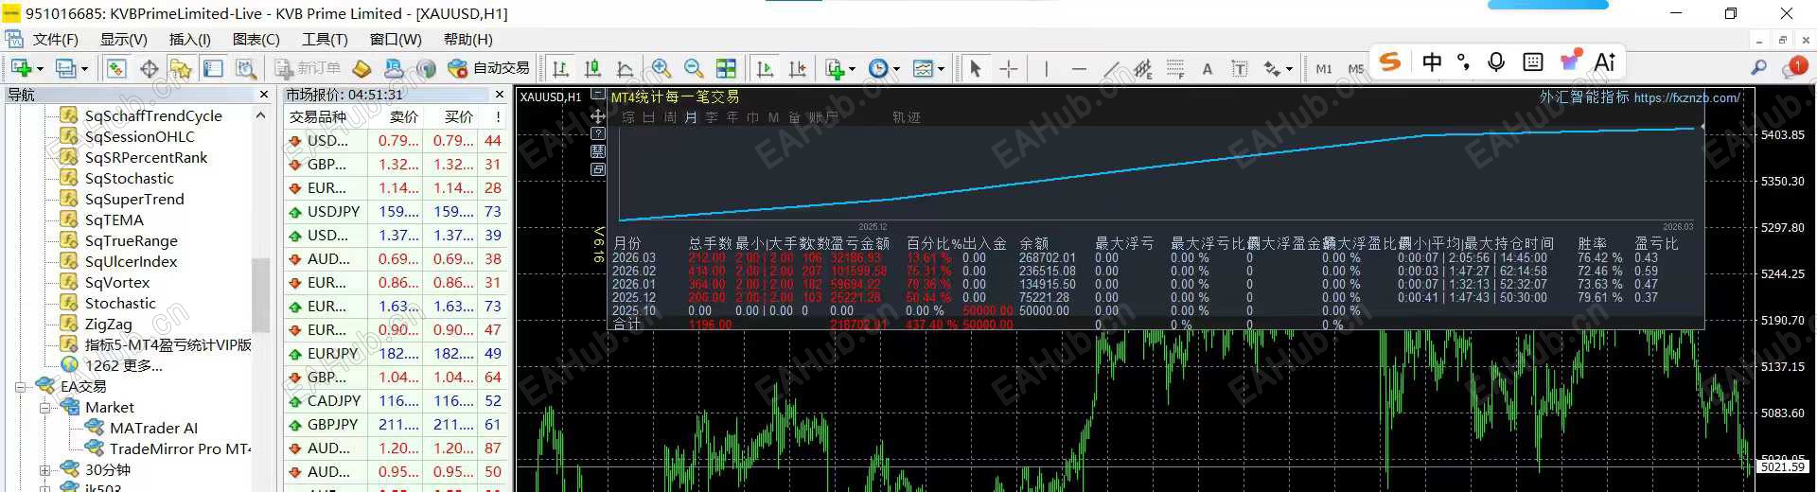Collapse the EA交易 tree node
The width and height of the screenshot is (1817, 492).
point(20,387)
